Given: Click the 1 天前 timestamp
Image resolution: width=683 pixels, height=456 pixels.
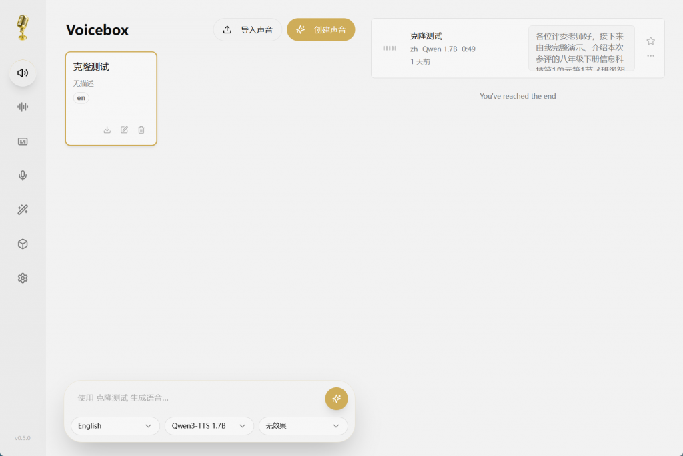Looking at the screenshot, I should point(420,62).
